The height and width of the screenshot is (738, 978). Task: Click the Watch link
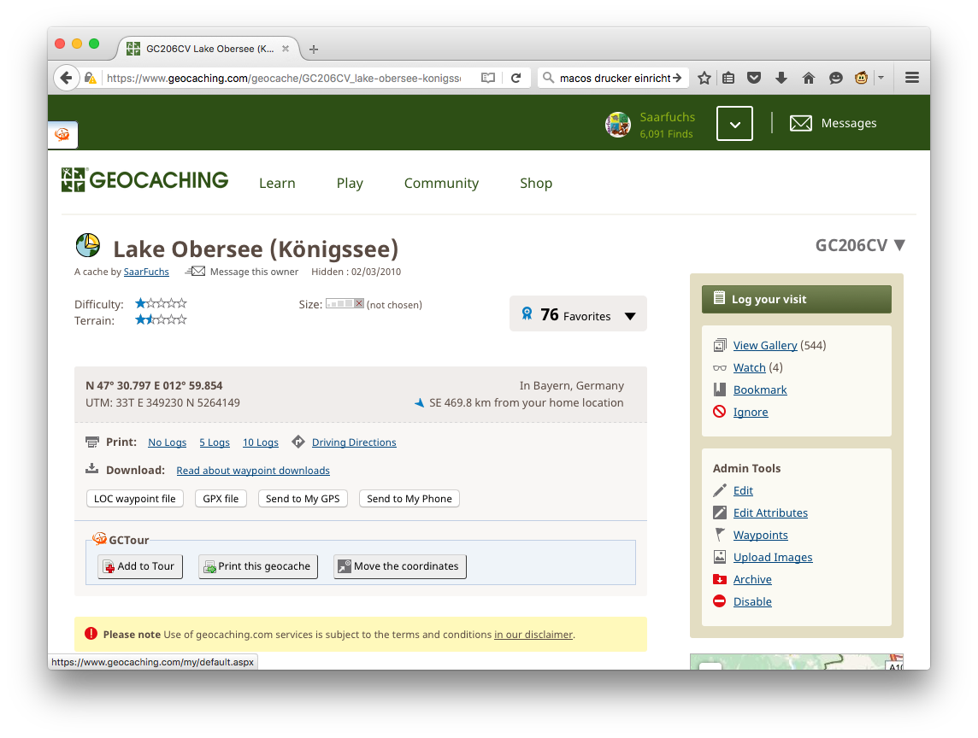pyautogui.click(x=749, y=368)
